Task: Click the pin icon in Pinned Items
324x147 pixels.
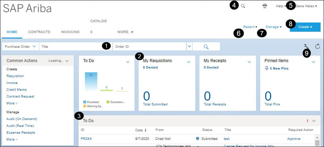Action: tap(267, 68)
